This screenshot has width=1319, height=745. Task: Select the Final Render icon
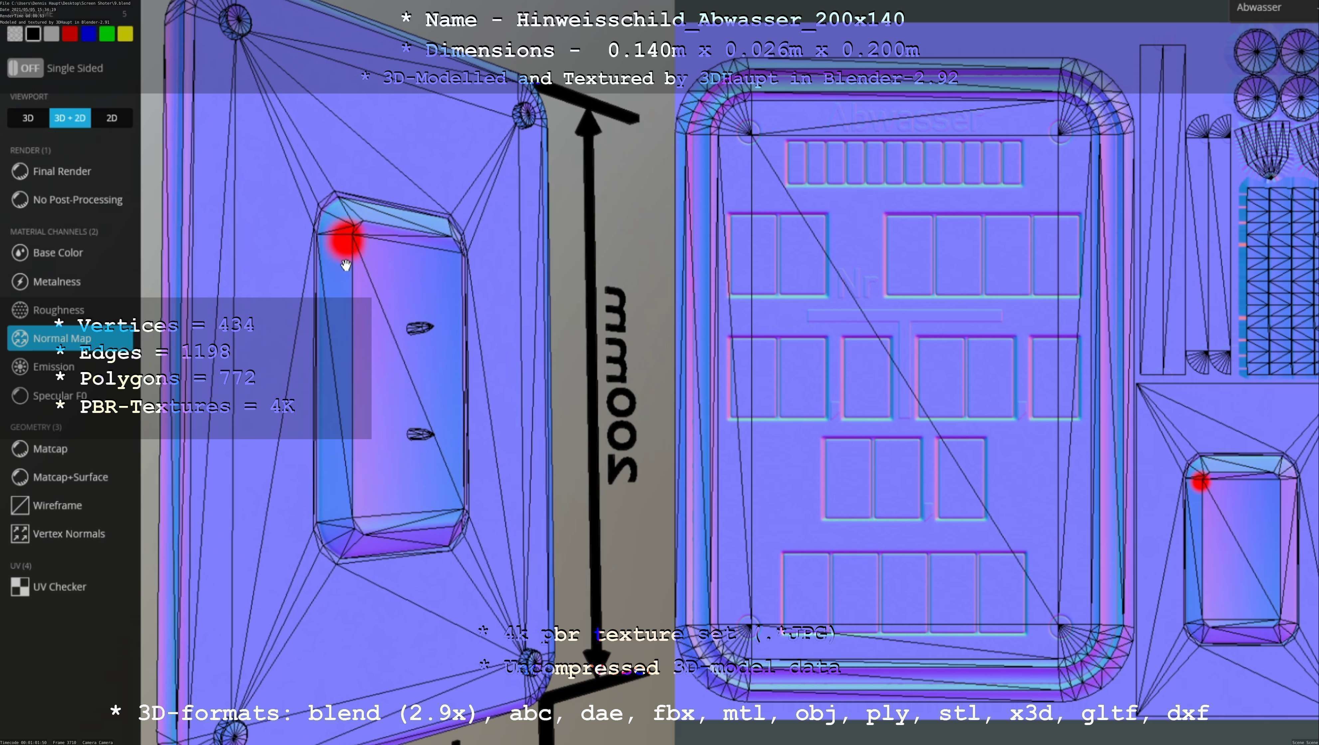pyautogui.click(x=20, y=172)
